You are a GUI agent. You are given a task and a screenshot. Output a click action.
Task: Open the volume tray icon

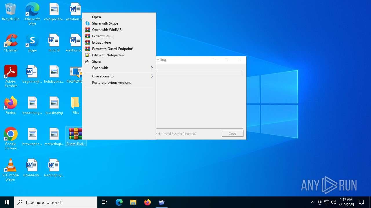click(x=334, y=202)
